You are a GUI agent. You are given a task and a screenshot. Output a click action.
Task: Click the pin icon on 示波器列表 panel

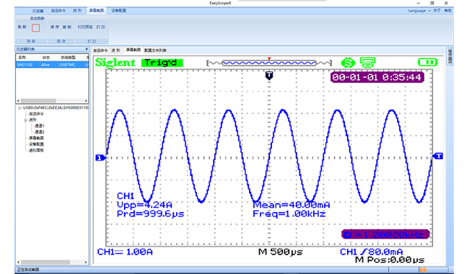87,49
